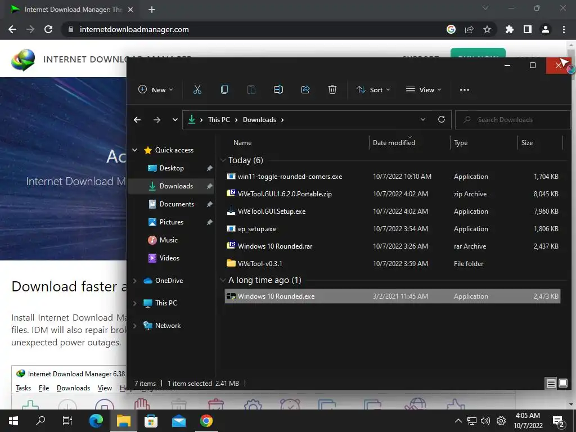Bookmark this page with the star icon
Screen dimensions: 576x432
pyautogui.click(x=487, y=29)
